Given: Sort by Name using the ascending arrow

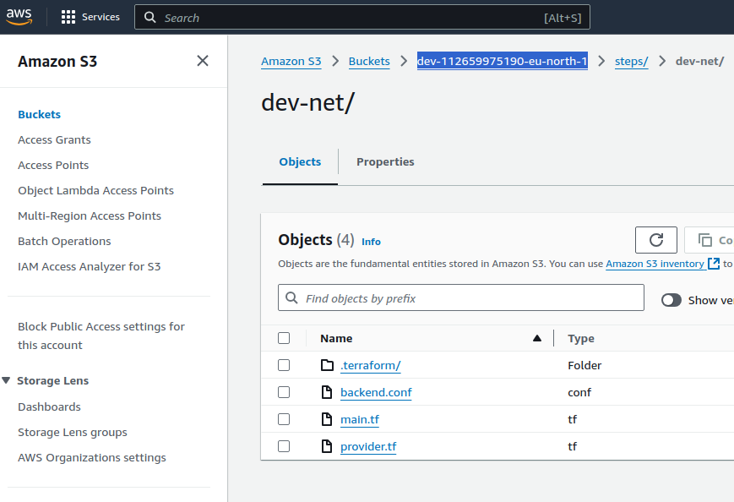Looking at the screenshot, I should (x=537, y=338).
